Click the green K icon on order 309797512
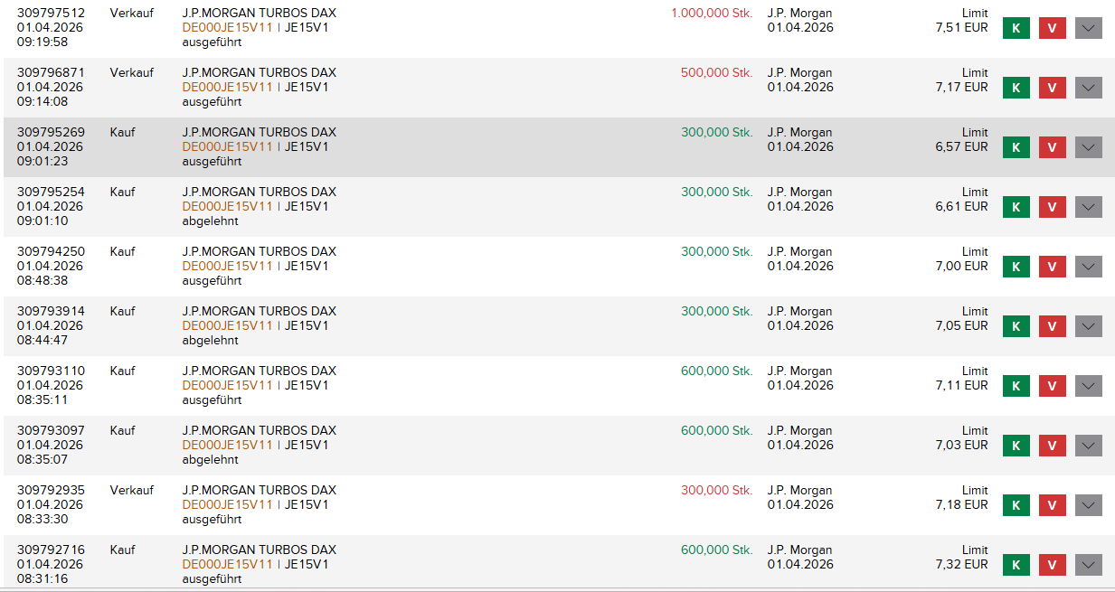This screenshot has width=1115, height=592. click(1016, 28)
